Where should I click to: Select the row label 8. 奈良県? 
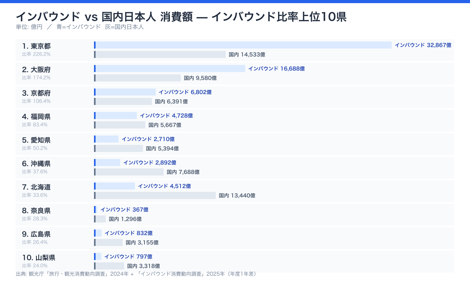pos(36,210)
